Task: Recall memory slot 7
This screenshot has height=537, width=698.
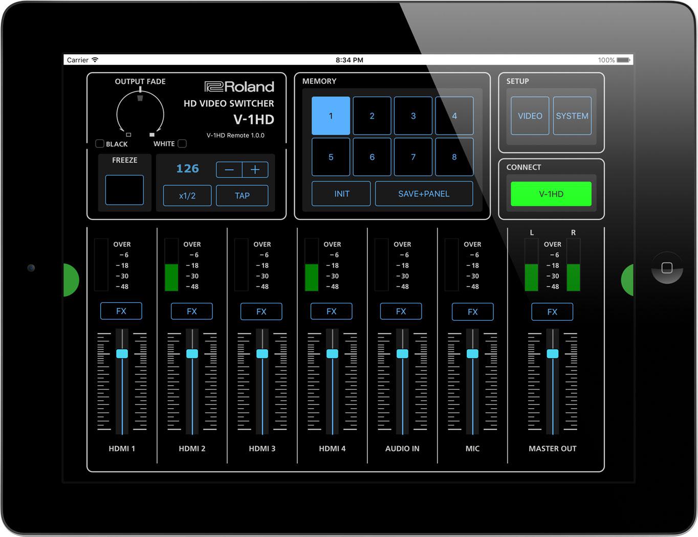Action: click(x=413, y=157)
